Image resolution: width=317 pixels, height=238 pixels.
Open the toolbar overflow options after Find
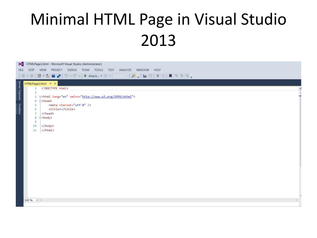coord(138,77)
